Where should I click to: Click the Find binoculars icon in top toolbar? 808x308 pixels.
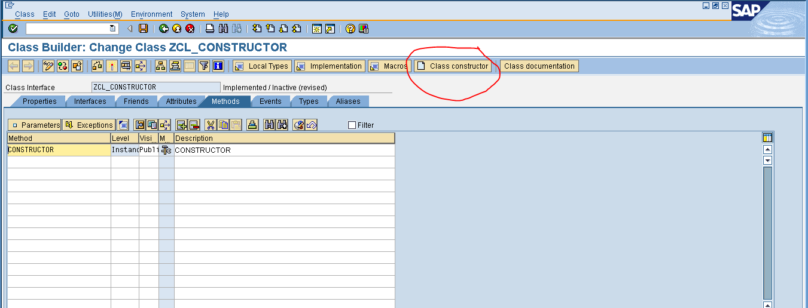[223, 28]
